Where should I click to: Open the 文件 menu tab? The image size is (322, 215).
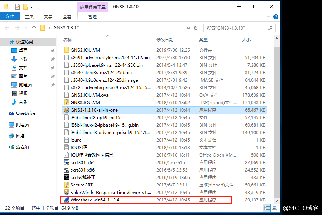coord(10,16)
